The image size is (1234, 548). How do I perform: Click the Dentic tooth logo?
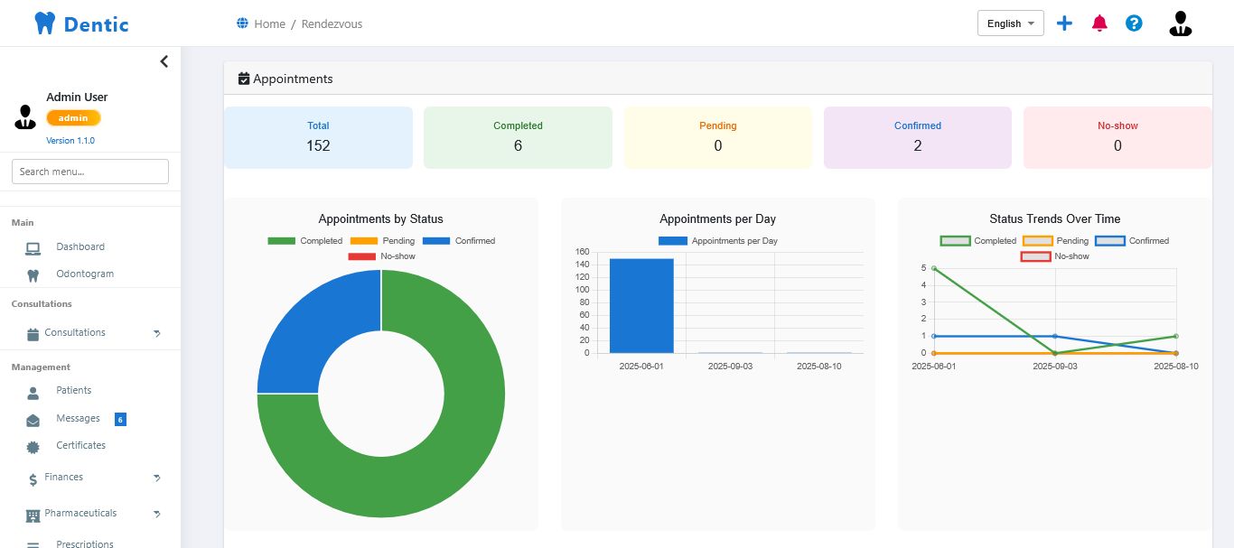[44, 23]
